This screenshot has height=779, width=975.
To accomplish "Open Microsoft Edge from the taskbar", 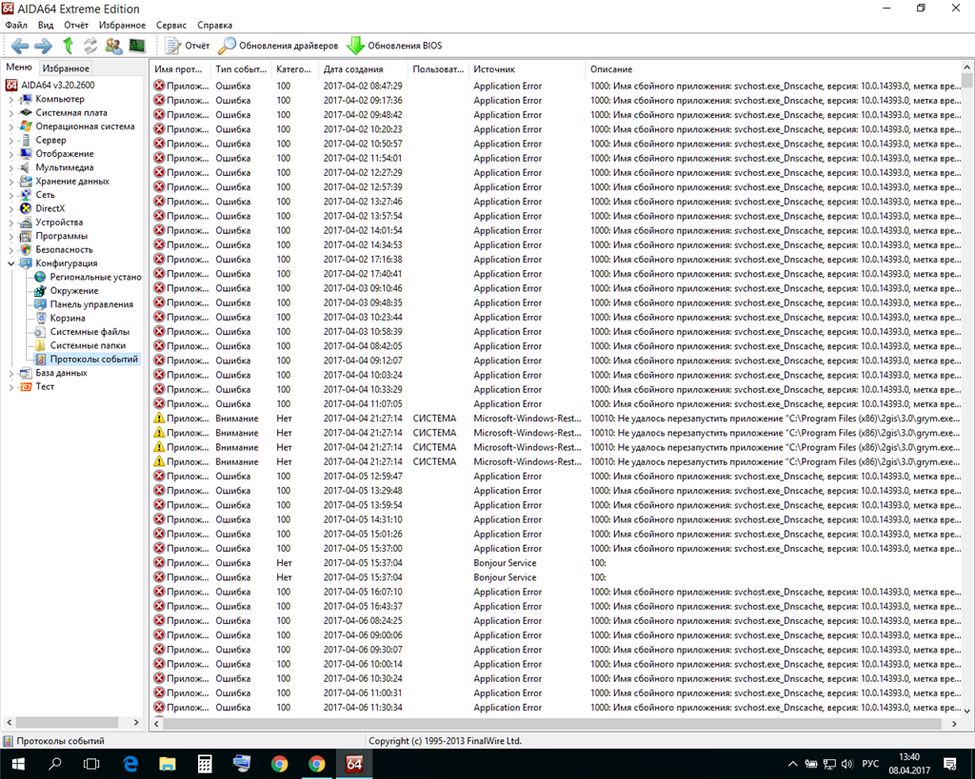I will tap(129, 764).
